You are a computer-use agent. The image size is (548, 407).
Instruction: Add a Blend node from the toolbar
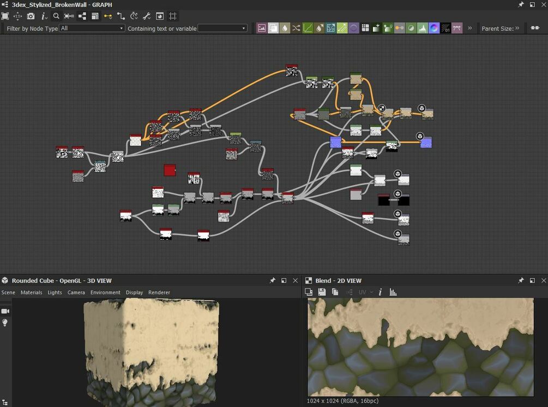click(273, 28)
